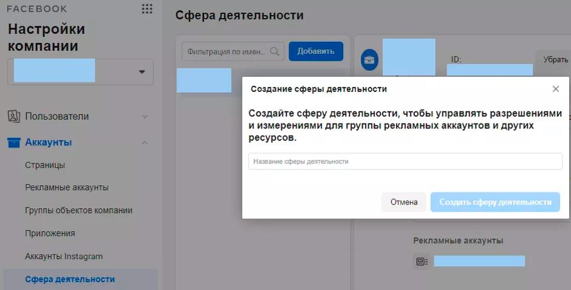Click Создать сферу деятельности button
The height and width of the screenshot is (290, 571).
coord(495,202)
